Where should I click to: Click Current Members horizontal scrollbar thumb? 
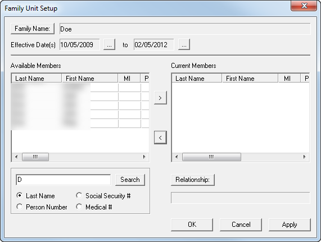(x=211, y=157)
